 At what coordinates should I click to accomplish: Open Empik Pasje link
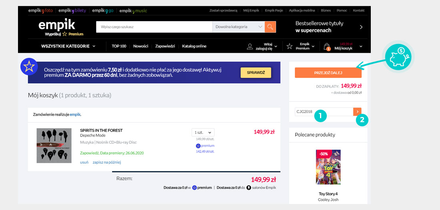[x=274, y=10]
